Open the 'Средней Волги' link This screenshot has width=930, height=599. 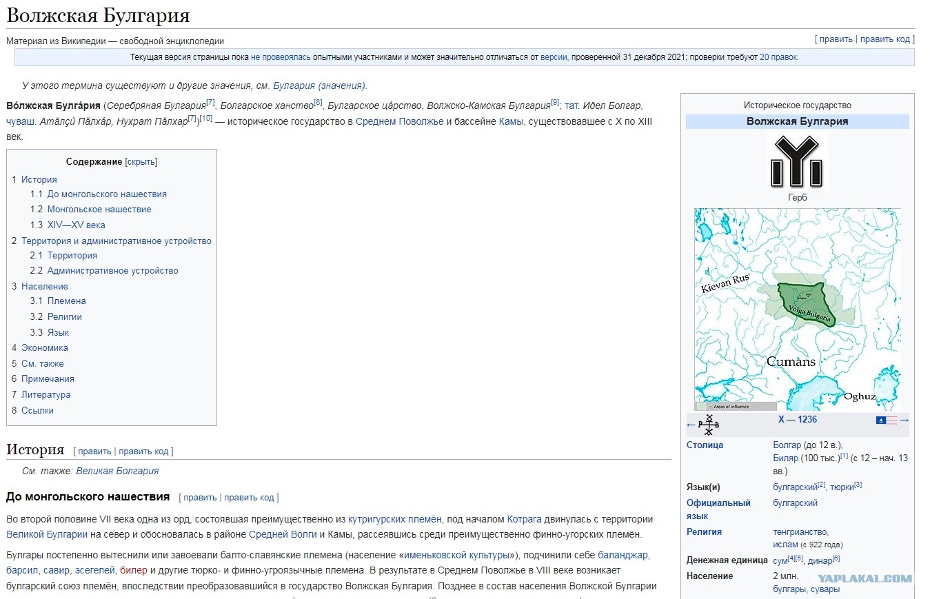point(283,534)
